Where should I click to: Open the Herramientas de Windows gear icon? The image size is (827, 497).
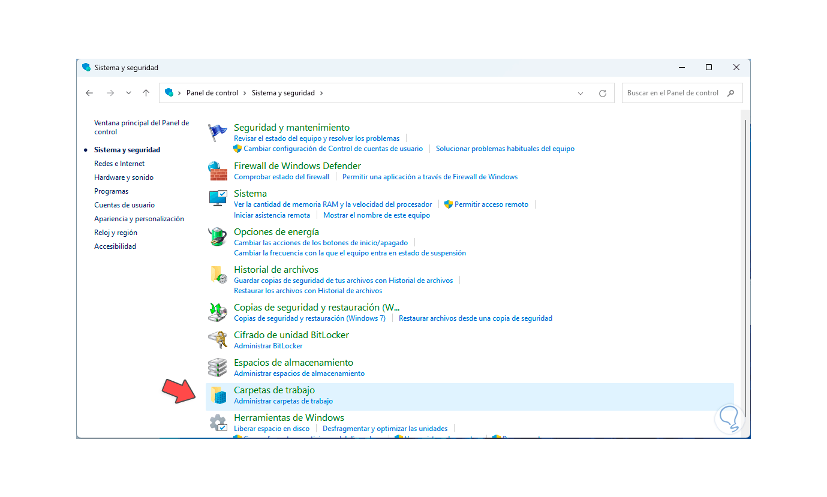[218, 423]
